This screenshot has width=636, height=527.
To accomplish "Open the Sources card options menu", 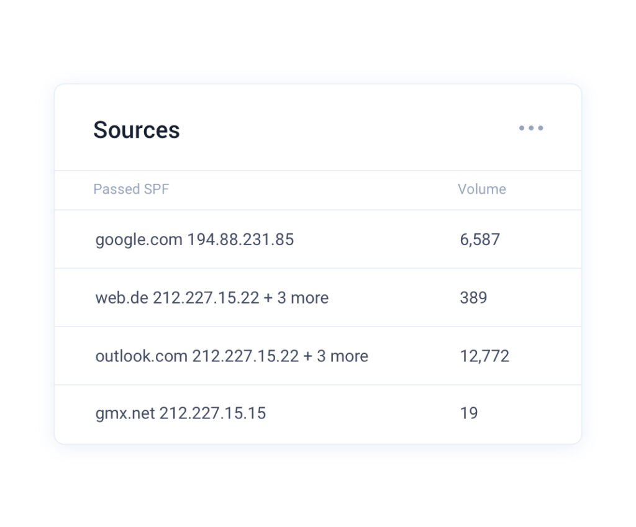I will 531,128.
